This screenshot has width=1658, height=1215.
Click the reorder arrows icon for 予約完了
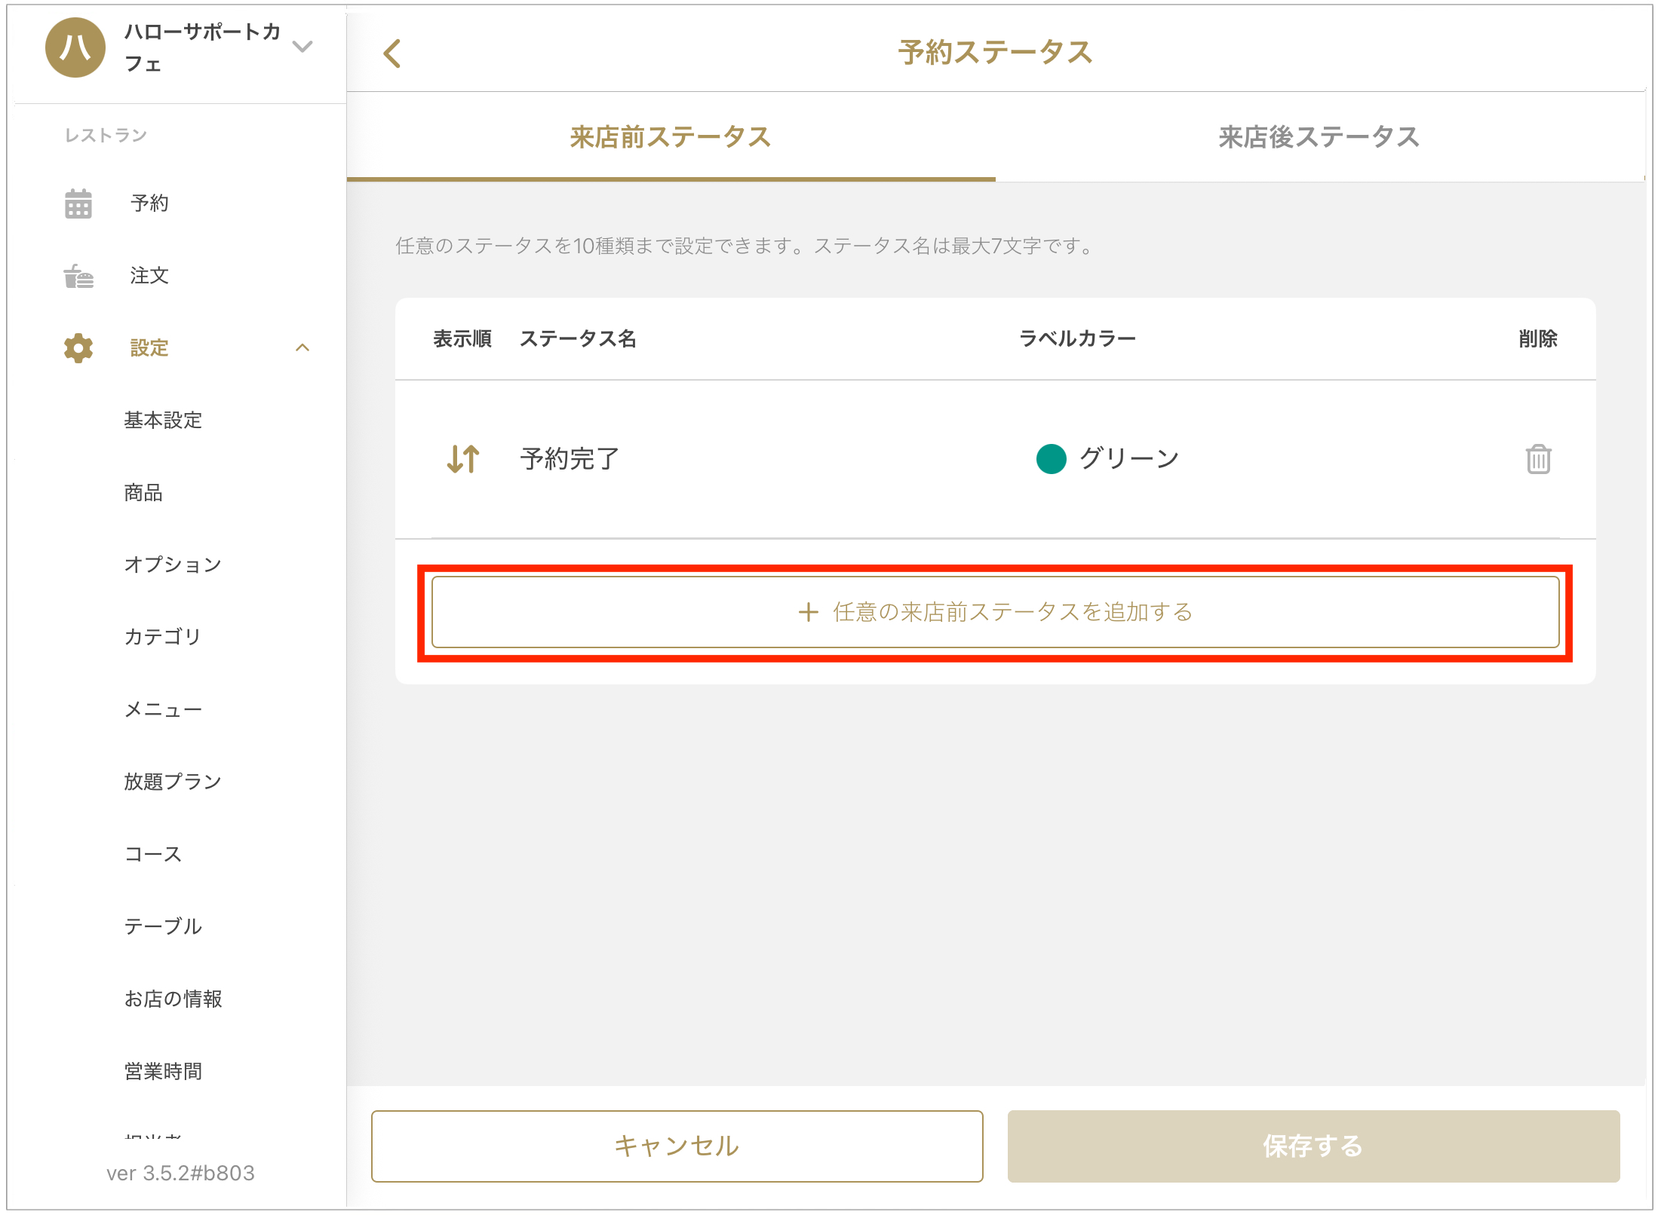(x=463, y=459)
